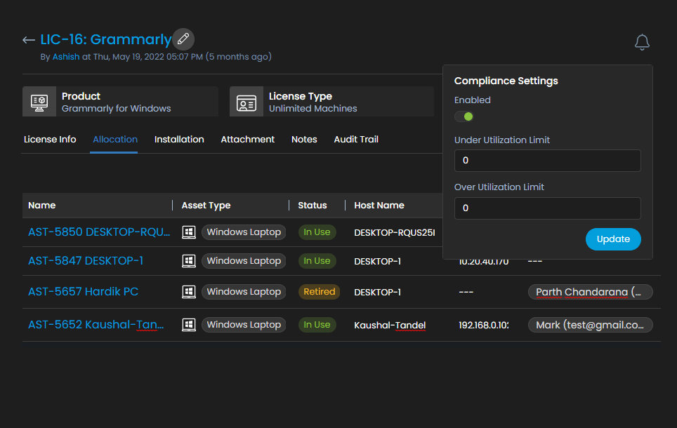
Task: Open the Ashish author link
Action: pyautogui.click(x=66, y=57)
